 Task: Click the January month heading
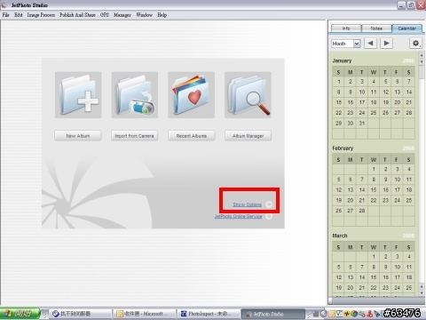point(342,60)
